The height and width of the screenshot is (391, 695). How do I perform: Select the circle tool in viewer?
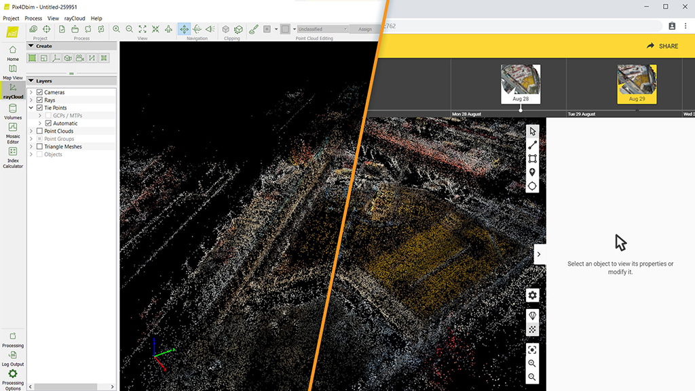pyautogui.click(x=532, y=186)
